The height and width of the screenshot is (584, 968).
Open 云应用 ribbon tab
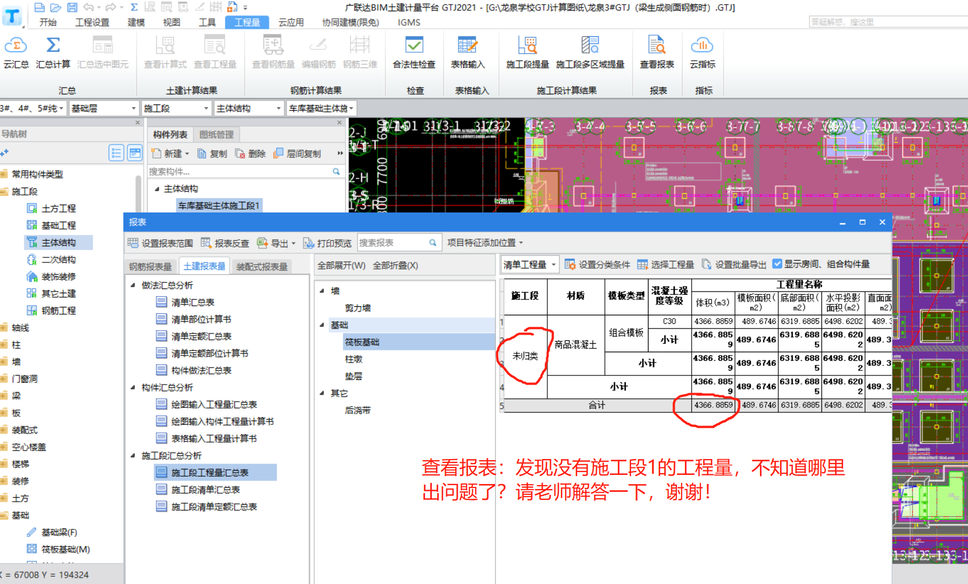pos(291,22)
